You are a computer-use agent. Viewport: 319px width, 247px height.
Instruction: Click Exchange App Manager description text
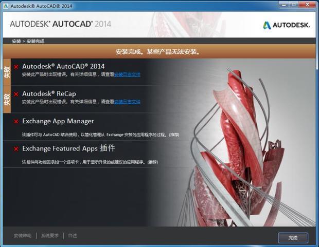(x=100, y=135)
